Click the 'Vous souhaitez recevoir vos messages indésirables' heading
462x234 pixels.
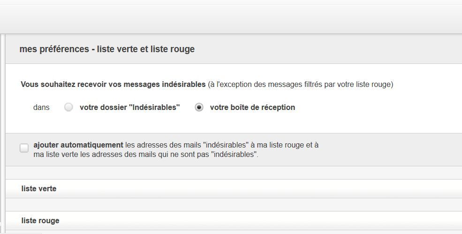(113, 85)
